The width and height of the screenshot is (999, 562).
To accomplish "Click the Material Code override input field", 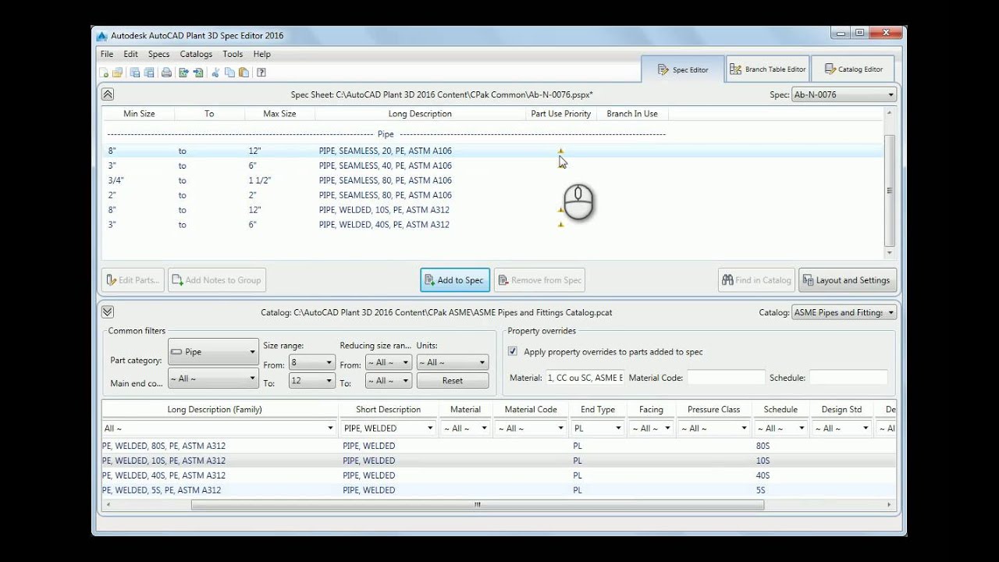I will [726, 378].
